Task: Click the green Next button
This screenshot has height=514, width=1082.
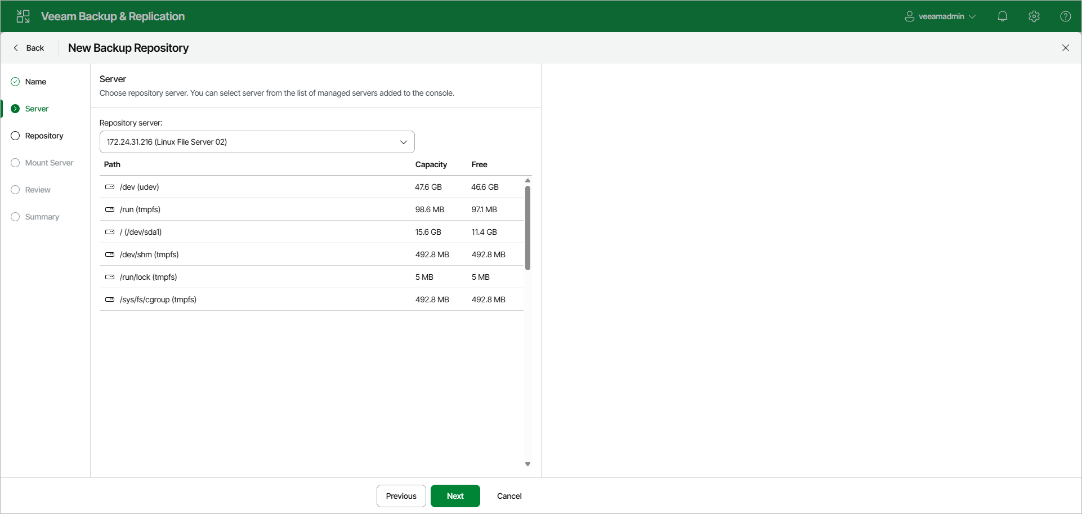Action: (x=455, y=496)
